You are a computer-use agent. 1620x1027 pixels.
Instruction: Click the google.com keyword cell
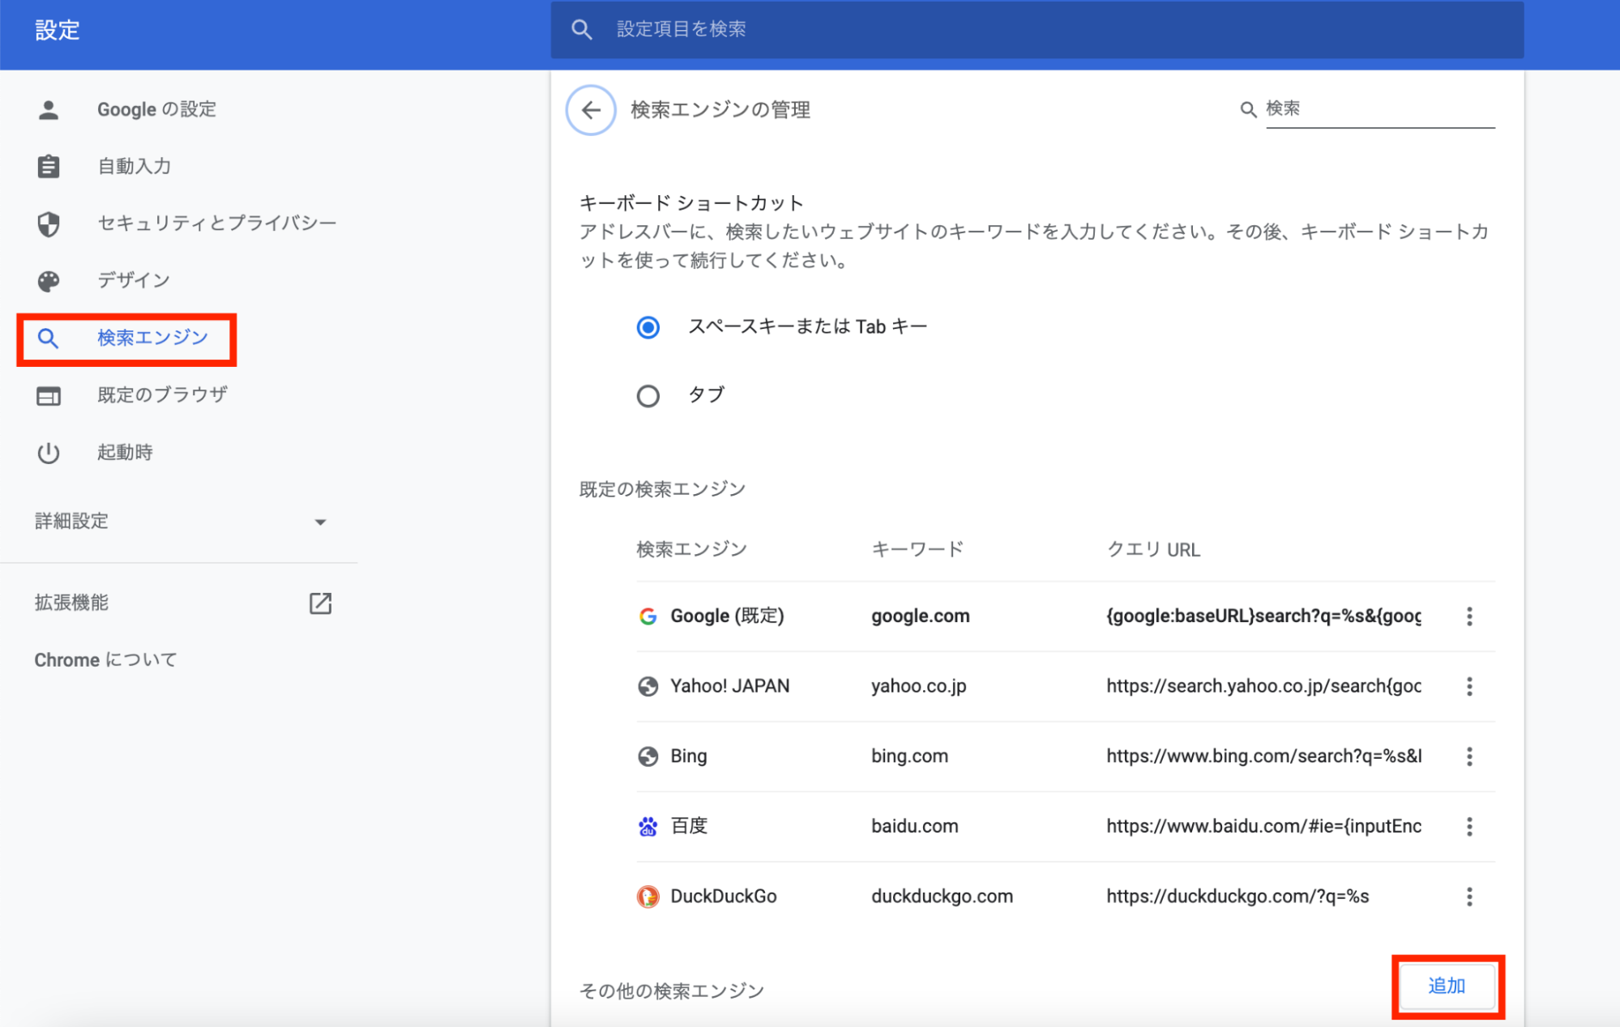tap(920, 616)
